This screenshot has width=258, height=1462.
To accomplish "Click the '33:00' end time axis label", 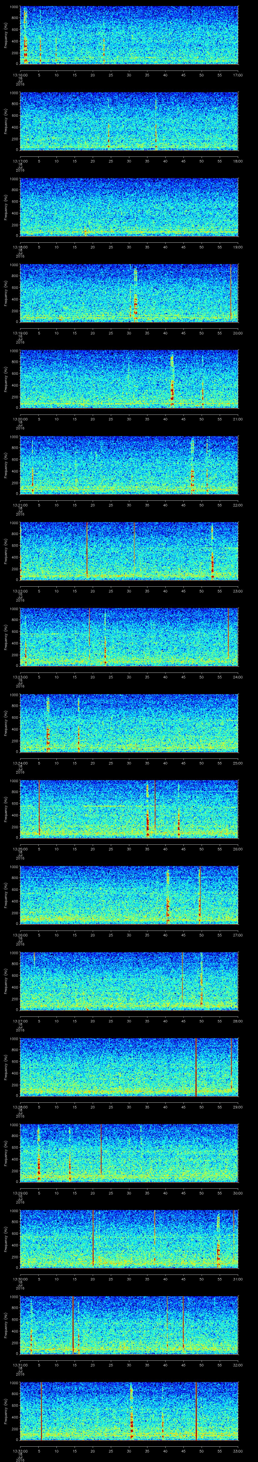I will (x=238, y=1451).
